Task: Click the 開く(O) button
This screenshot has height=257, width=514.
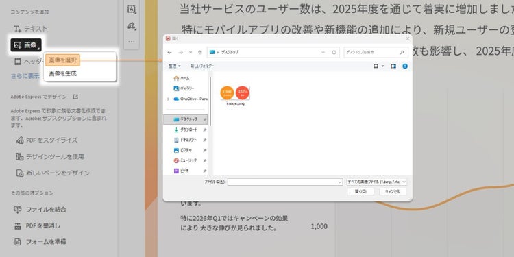Action: click(360, 191)
